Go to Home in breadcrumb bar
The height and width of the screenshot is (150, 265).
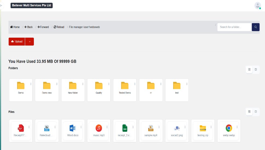(15, 27)
